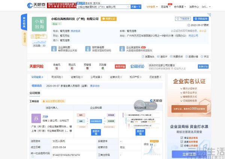This screenshot has width=225, height=159.
Task: Click the 周边风险 risk item
Action: tap(72, 66)
